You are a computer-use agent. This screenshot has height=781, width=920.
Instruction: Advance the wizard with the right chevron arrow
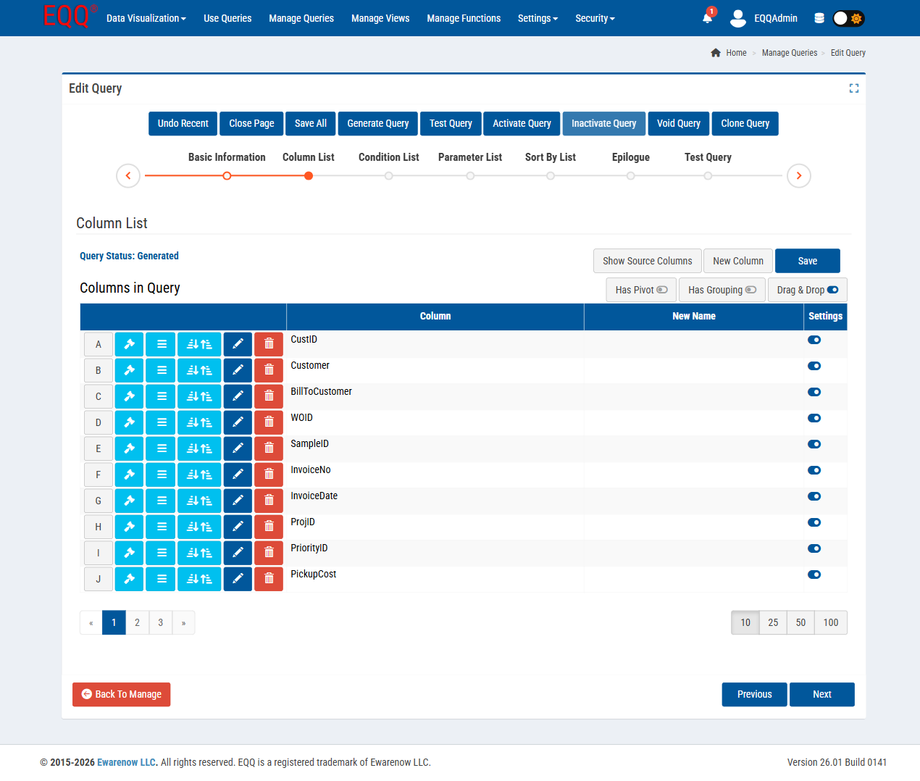click(x=799, y=175)
